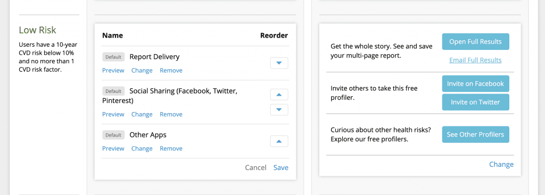Change the Other Apps item
The height and width of the screenshot is (195, 545).
(x=142, y=148)
